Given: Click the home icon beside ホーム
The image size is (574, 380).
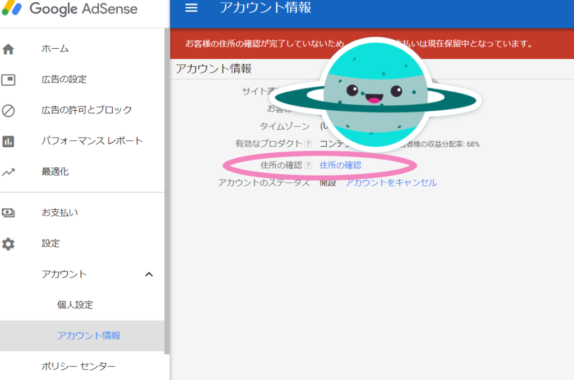Looking at the screenshot, I should 8,49.
